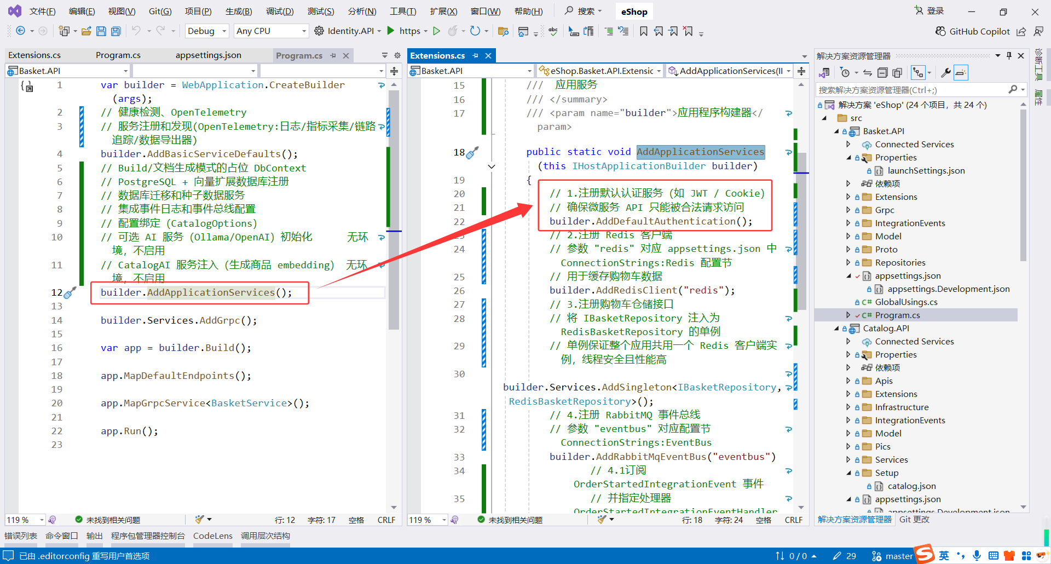Switch to the appsettings.json tab
The width and height of the screenshot is (1051, 564).
[208, 55]
